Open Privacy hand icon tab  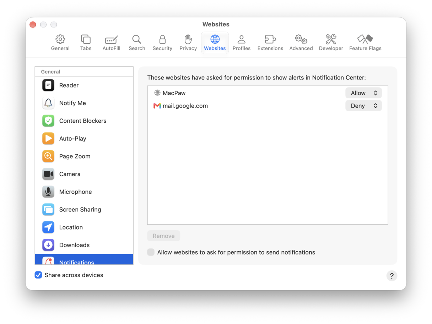coord(188,43)
